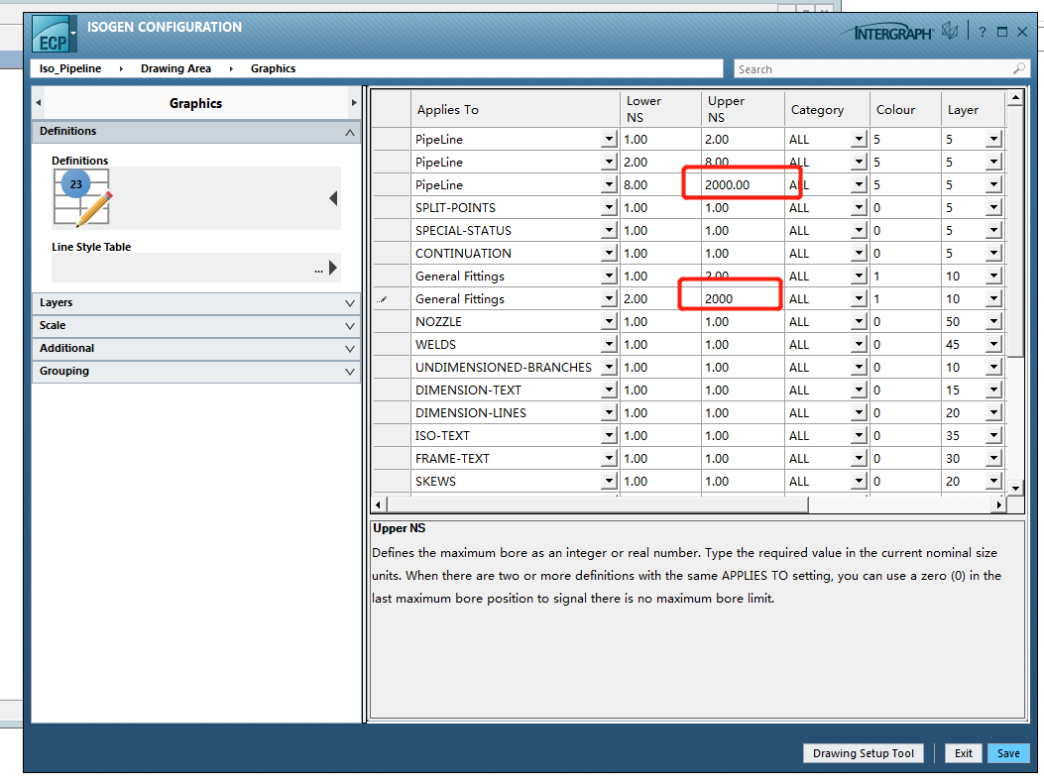
Task: Expand the Grouping section
Action: tap(350, 372)
